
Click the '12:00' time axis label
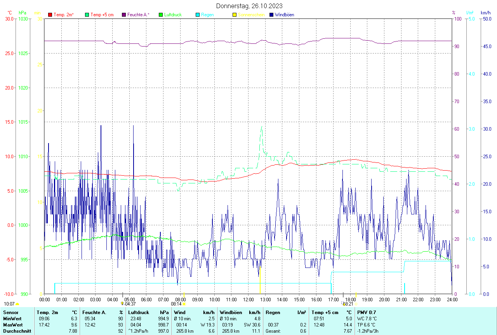click(248, 299)
